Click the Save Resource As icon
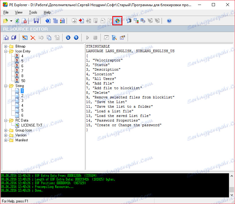 point(6,38)
